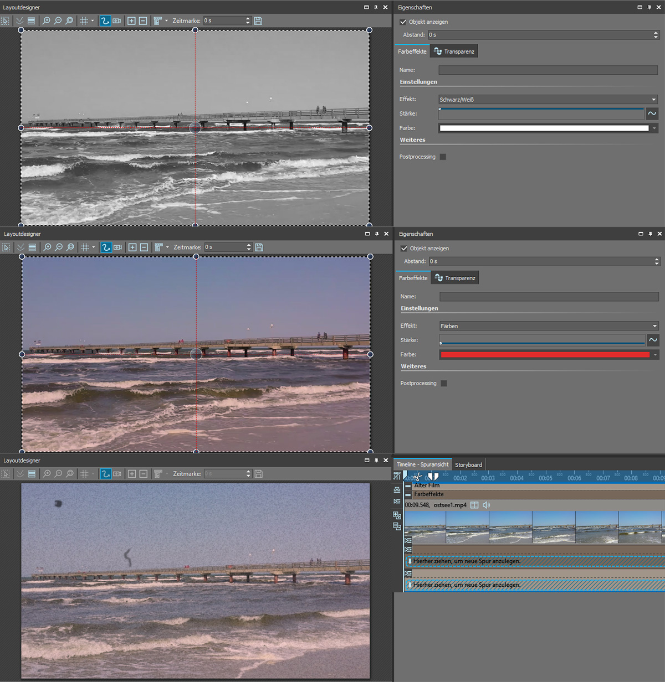The image size is (665, 682).
Task: Click camera pan icon in middle Layoutdesigner toolbar
Action: [117, 247]
